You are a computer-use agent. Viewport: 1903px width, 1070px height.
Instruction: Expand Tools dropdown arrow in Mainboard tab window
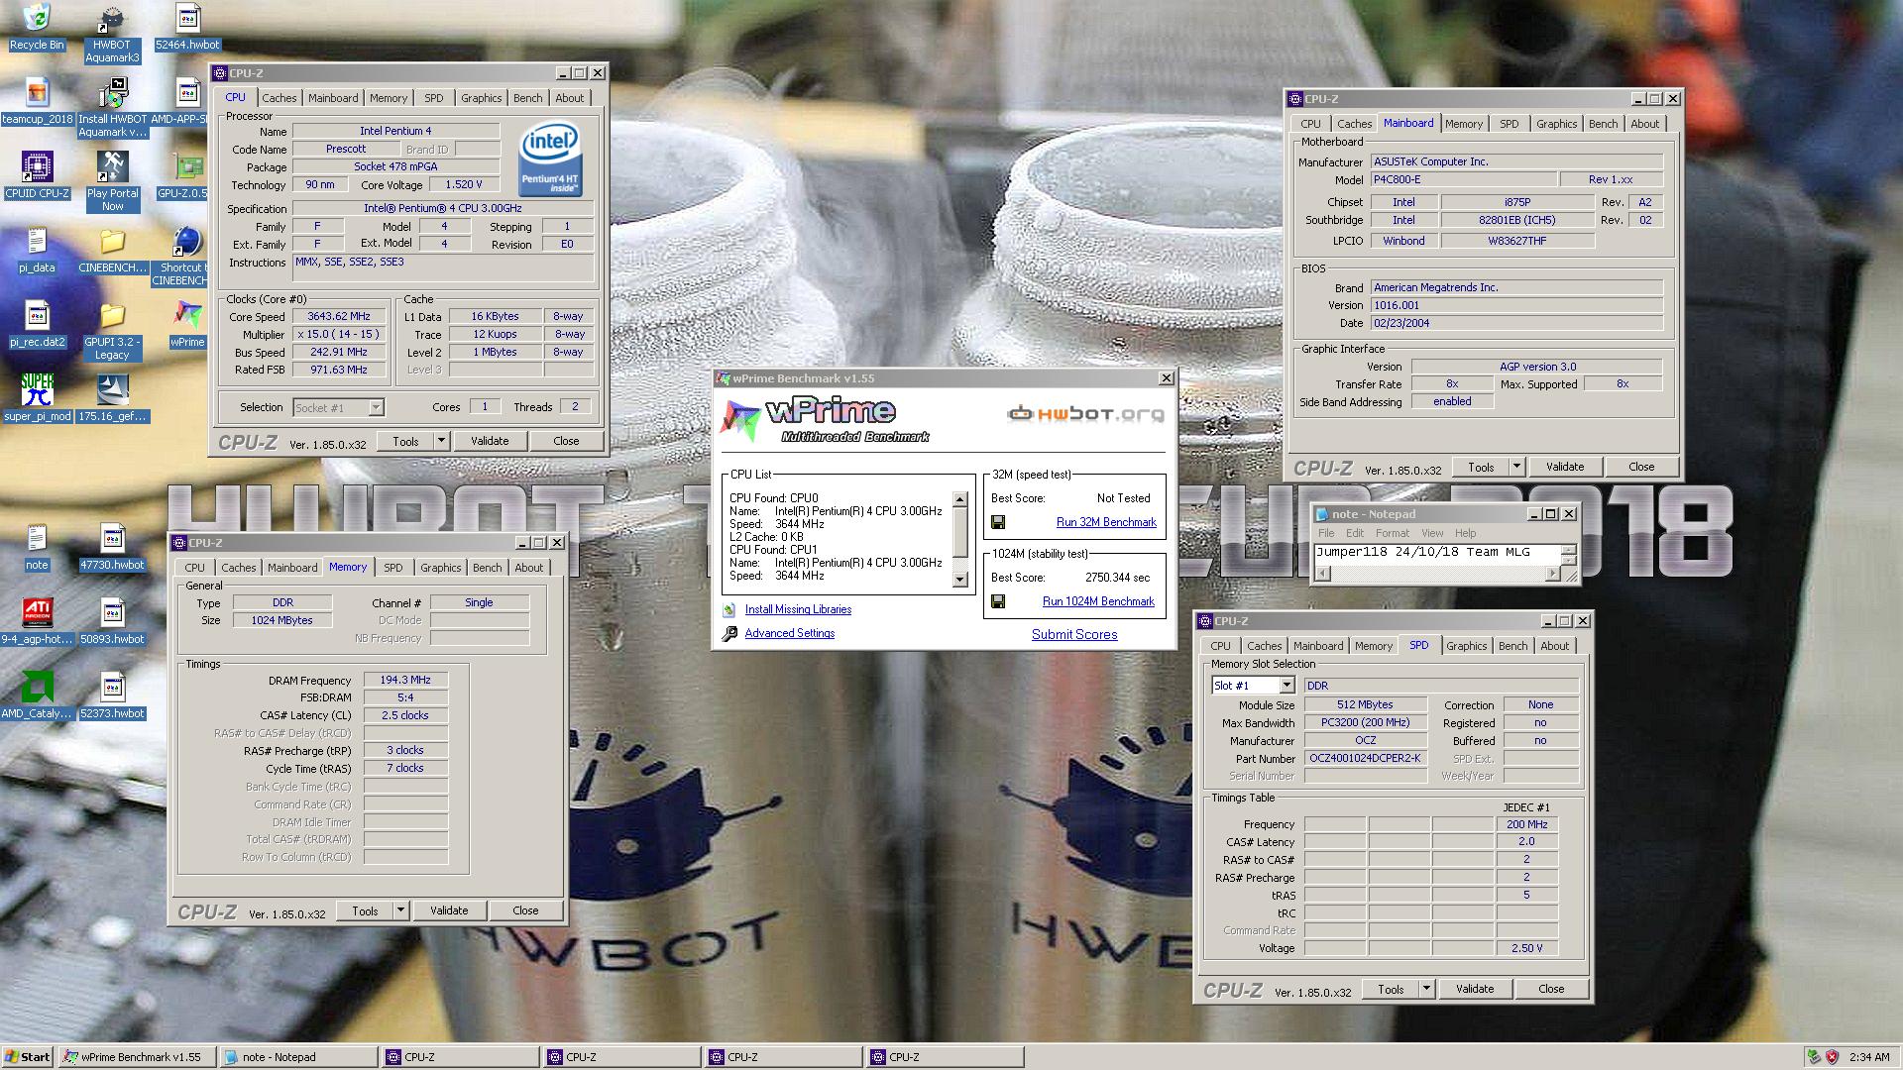click(x=1516, y=467)
